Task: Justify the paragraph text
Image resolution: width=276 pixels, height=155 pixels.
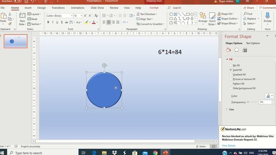Action: (x=118, y=22)
